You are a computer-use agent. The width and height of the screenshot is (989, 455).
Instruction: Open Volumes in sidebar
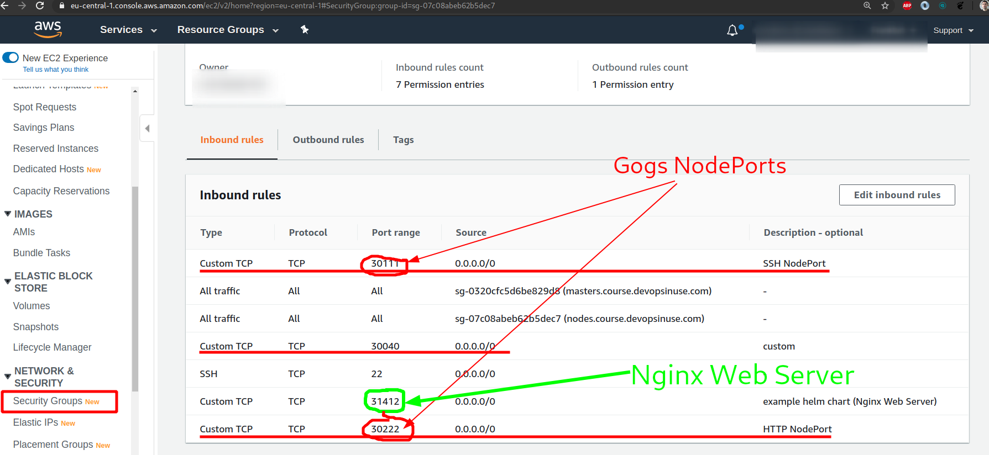32,306
